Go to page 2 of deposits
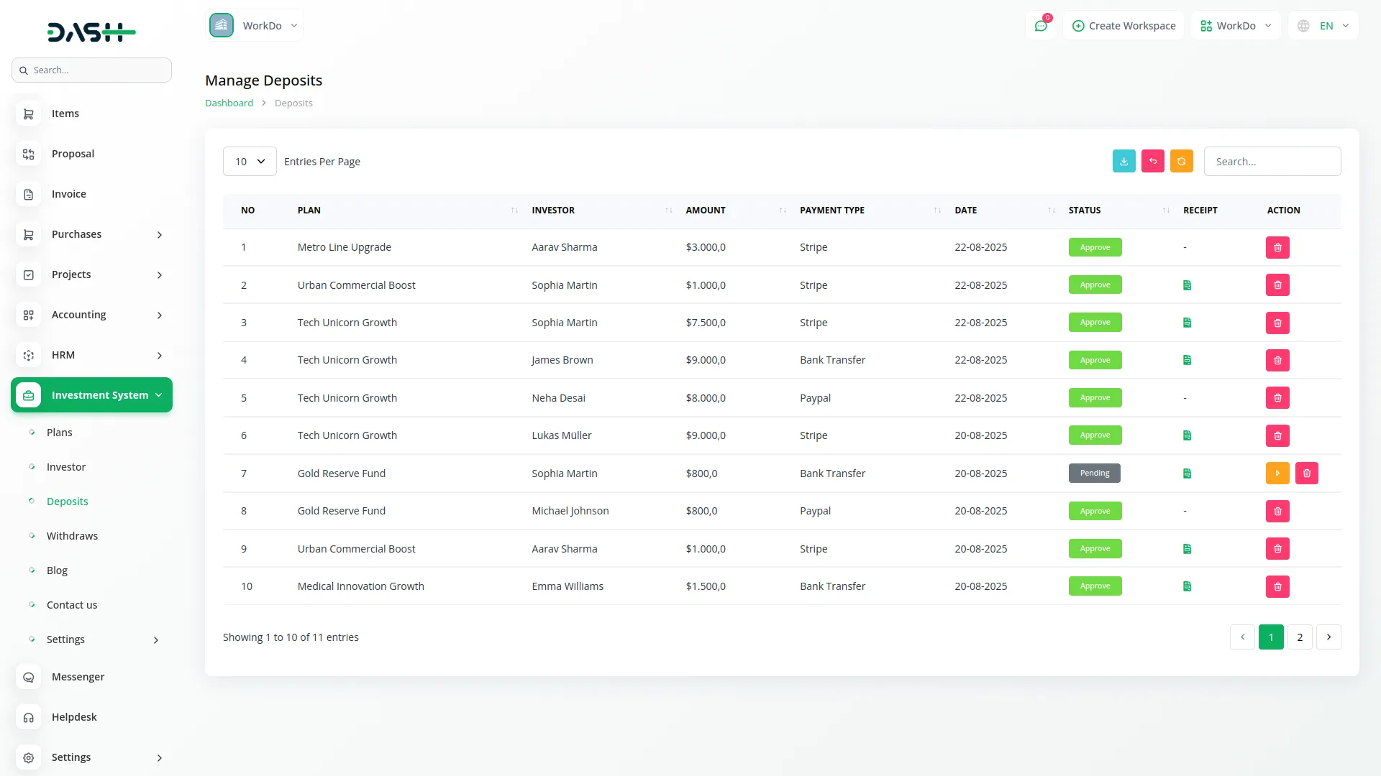Image resolution: width=1381 pixels, height=776 pixels. (x=1300, y=637)
